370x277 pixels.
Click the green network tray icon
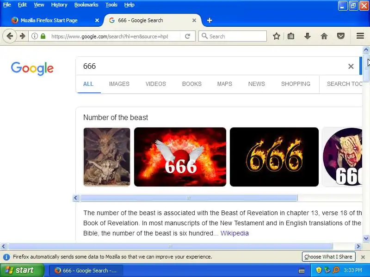coord(327,270)
